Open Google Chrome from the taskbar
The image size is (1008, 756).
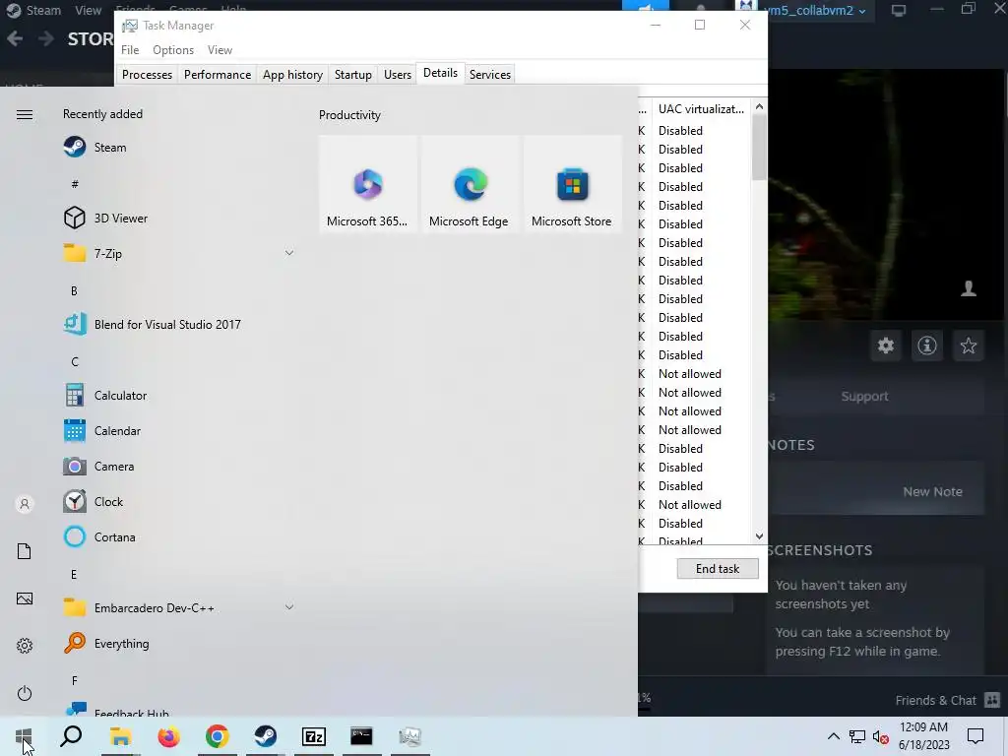[x=218, y=736]
